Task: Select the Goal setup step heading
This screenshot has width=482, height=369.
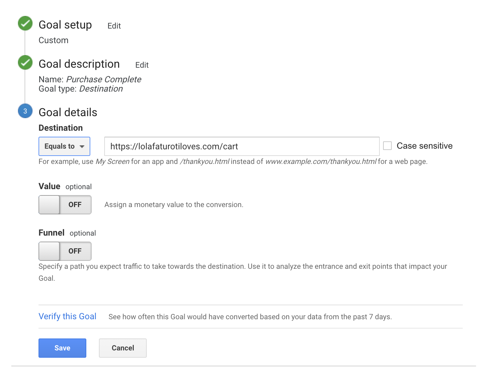Action: (65, 25)
